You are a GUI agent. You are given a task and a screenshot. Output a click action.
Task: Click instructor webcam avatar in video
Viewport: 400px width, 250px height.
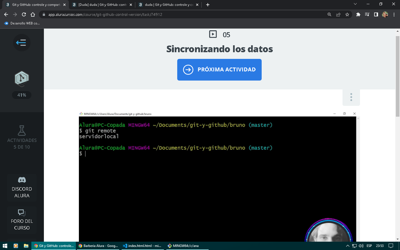[329, 230]
